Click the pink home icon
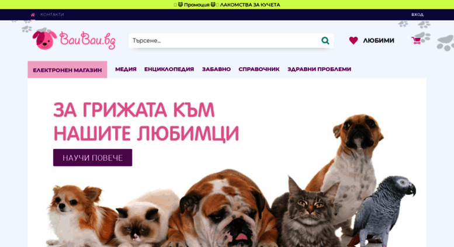454x247 pixels. click(33, 15)
